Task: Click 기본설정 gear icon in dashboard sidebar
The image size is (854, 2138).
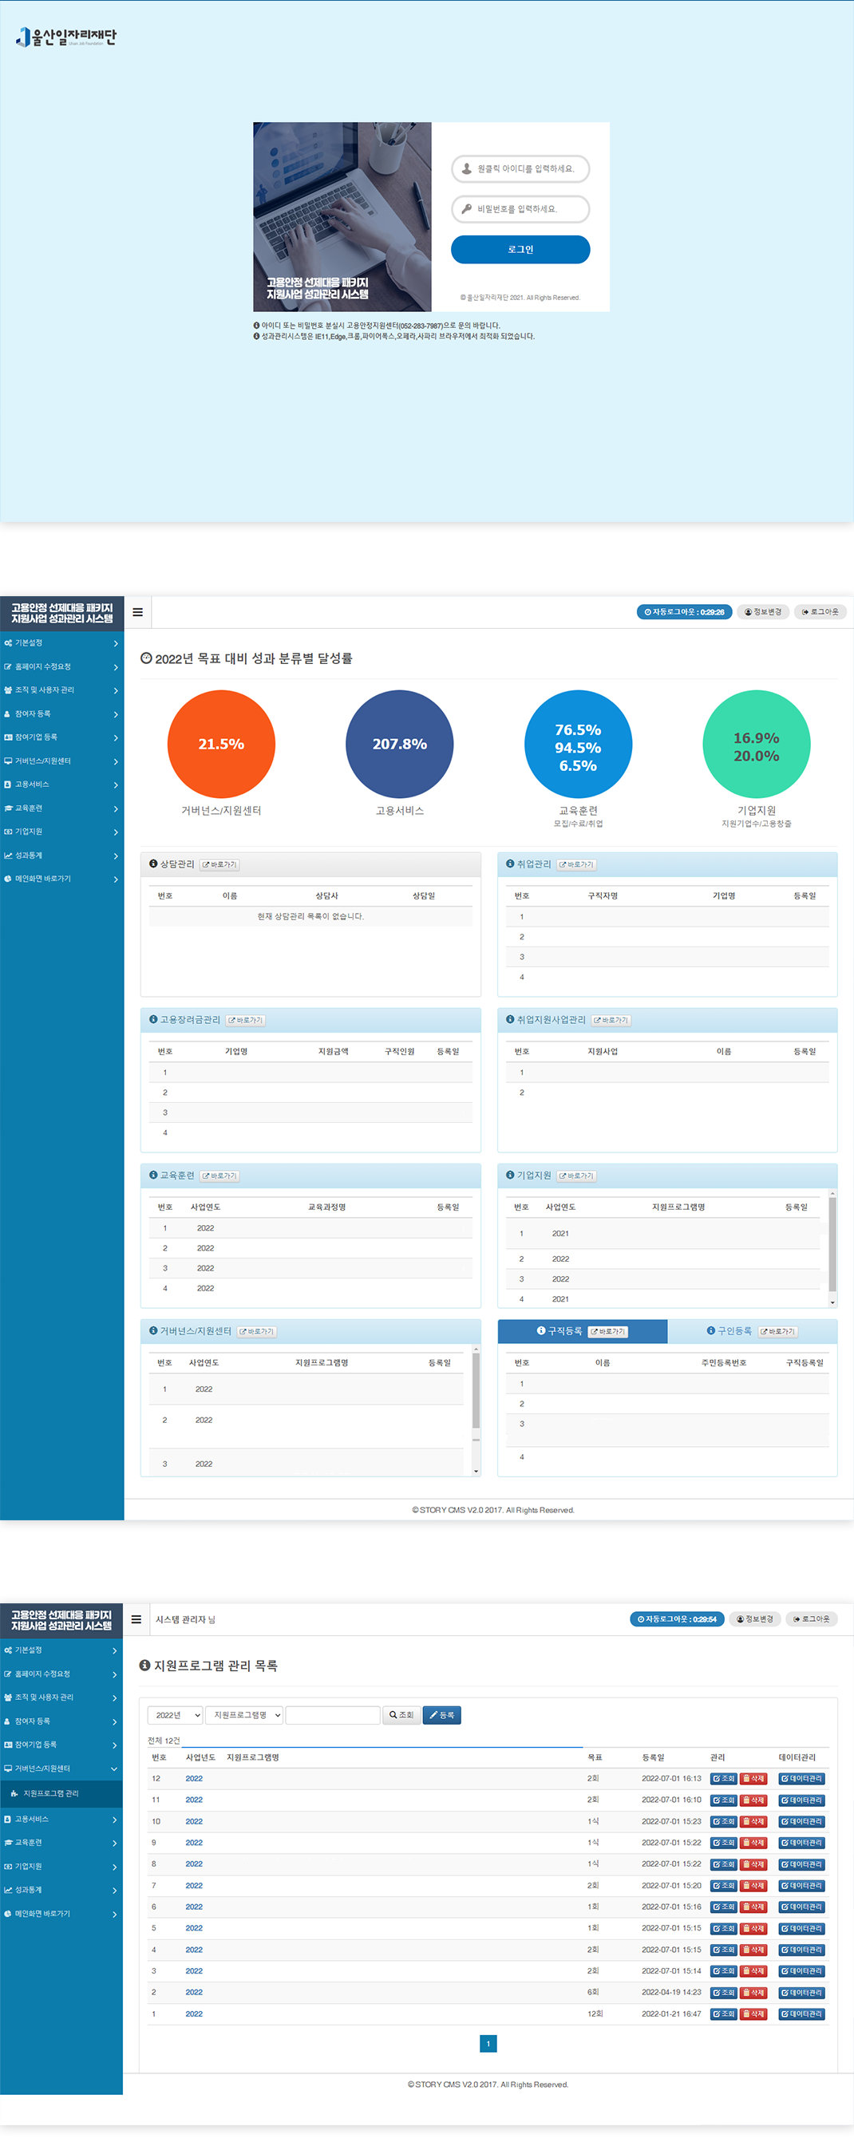Action: pos(7,643)
